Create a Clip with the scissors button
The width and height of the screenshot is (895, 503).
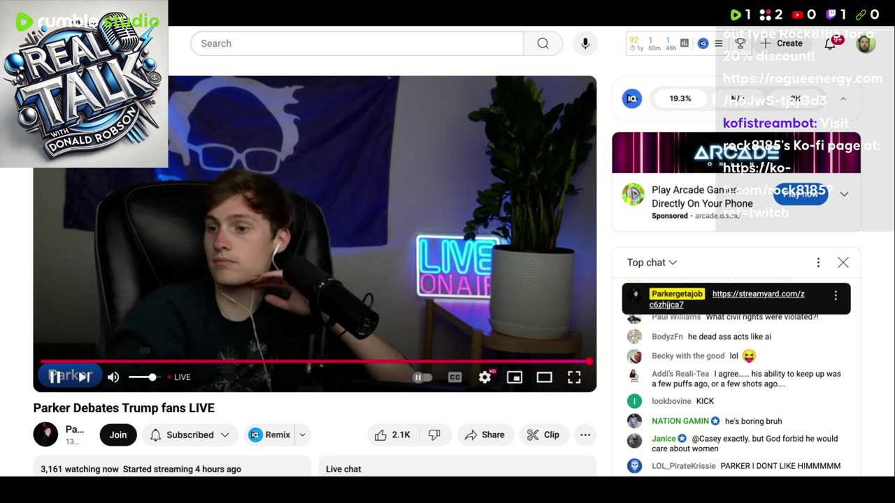point(543,435)
